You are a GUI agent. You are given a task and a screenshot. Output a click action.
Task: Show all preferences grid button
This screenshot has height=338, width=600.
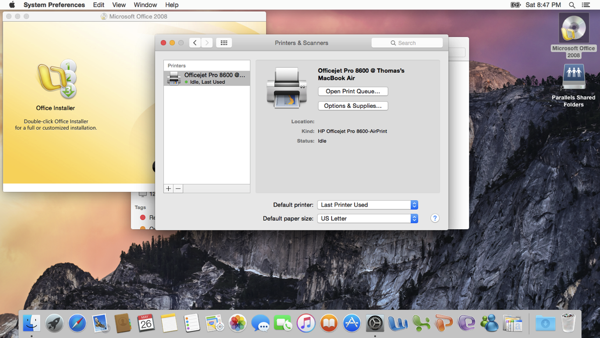[224, 43]
